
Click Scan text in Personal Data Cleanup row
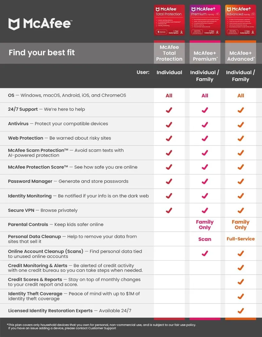pos(205,239)
